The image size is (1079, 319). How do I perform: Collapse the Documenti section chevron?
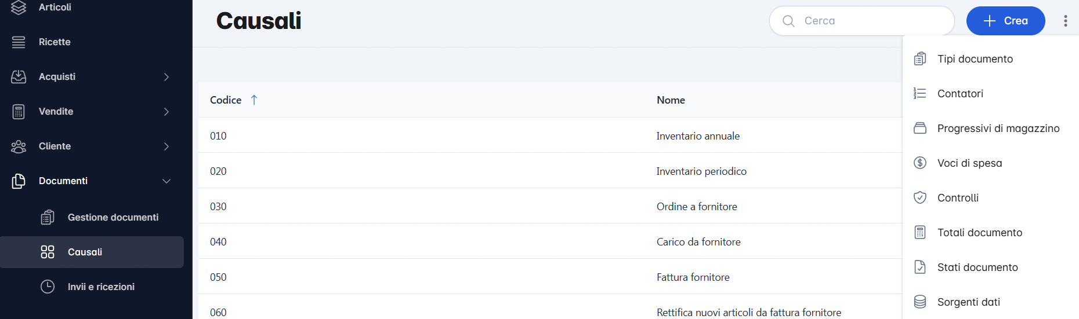tap(166, 181)
